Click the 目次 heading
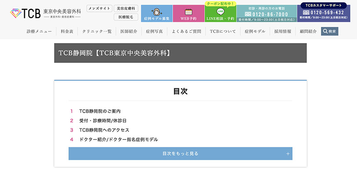357x171 pixels. tap(180, 91)
